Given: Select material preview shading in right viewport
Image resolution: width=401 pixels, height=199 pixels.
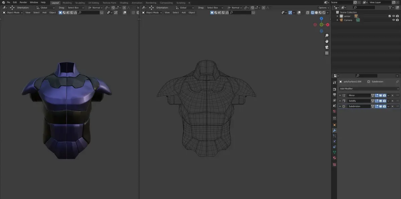Looking at the screenshot, I should (x=320, y=13).
